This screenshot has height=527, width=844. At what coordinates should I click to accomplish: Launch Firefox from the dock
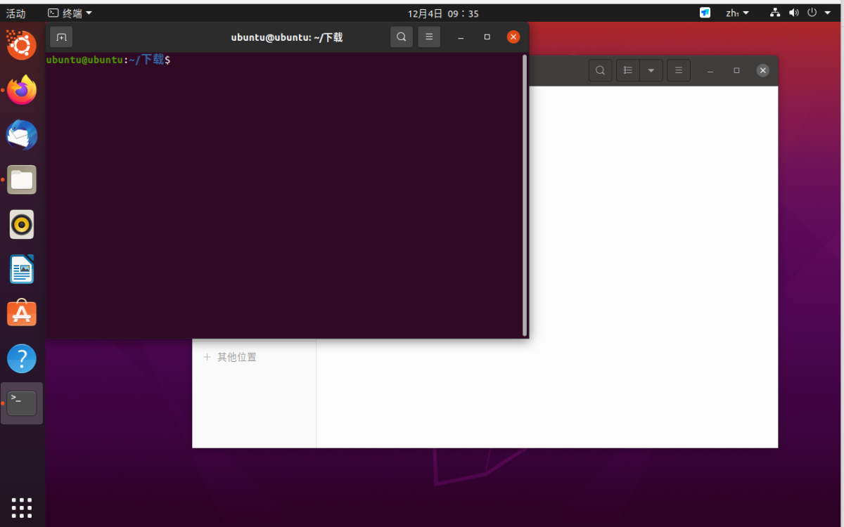[x=22, y=90]
